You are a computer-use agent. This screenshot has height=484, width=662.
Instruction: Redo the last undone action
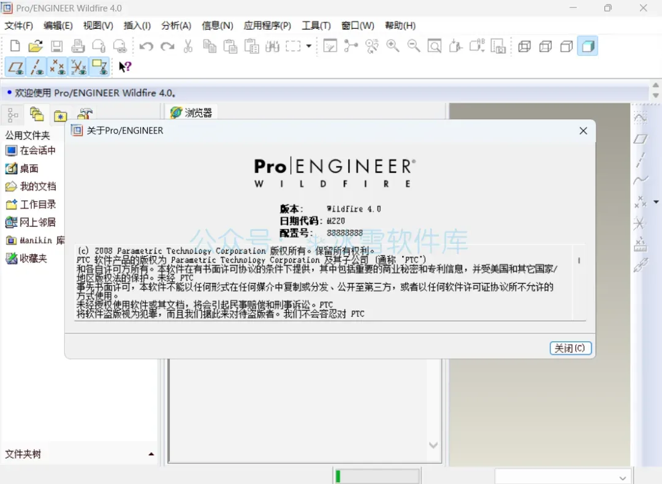[167, 46]
